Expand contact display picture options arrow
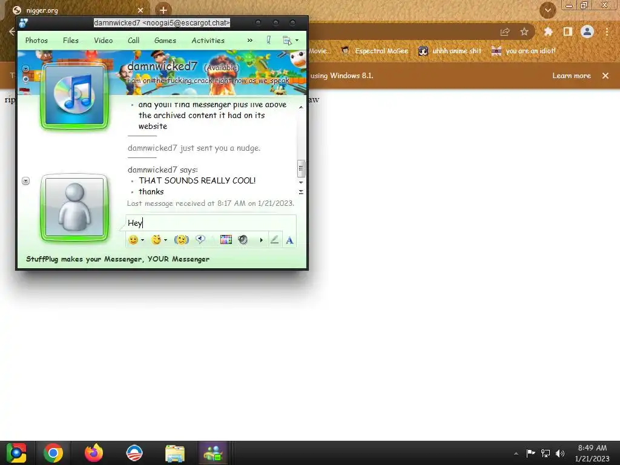 click(25, 69)
